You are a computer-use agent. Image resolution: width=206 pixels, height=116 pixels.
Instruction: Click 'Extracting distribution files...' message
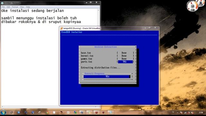[x=101, y=68]
